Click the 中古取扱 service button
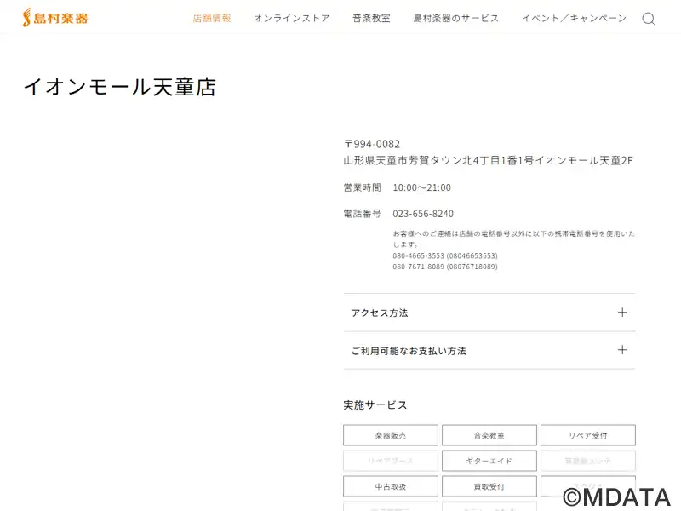Screen dimensions: 681x511 pyautogui.click(x=391, y=486)
